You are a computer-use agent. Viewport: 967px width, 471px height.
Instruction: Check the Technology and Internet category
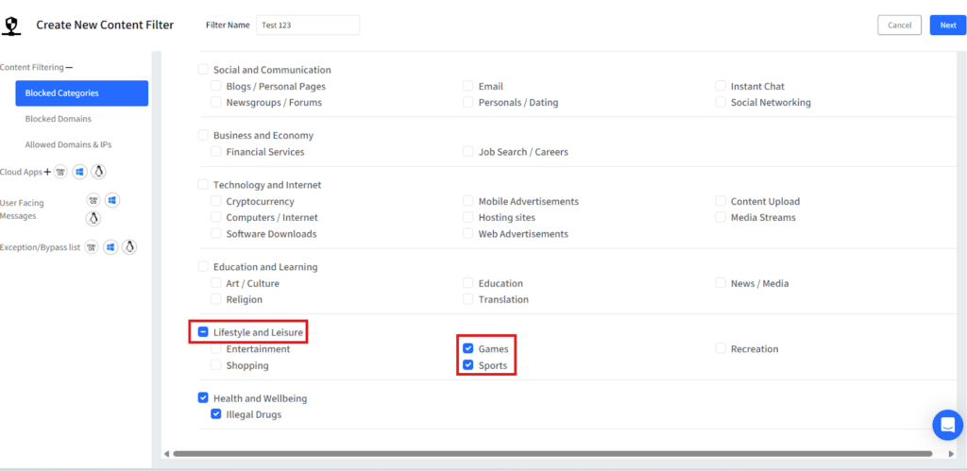pos(203,184)
